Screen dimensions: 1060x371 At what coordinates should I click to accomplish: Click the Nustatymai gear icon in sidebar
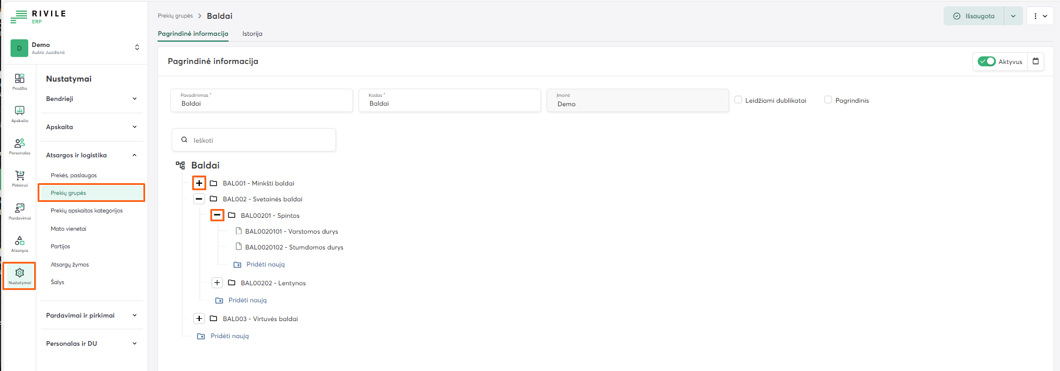click(x=19, y=275)
